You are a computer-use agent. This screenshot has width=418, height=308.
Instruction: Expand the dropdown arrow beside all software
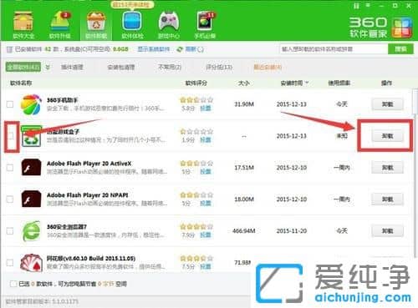(48, 67)
